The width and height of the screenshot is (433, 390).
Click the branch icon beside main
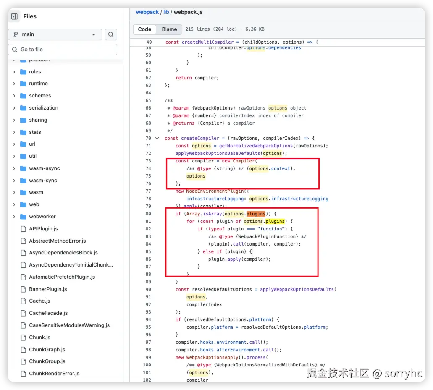pos(16,34)
